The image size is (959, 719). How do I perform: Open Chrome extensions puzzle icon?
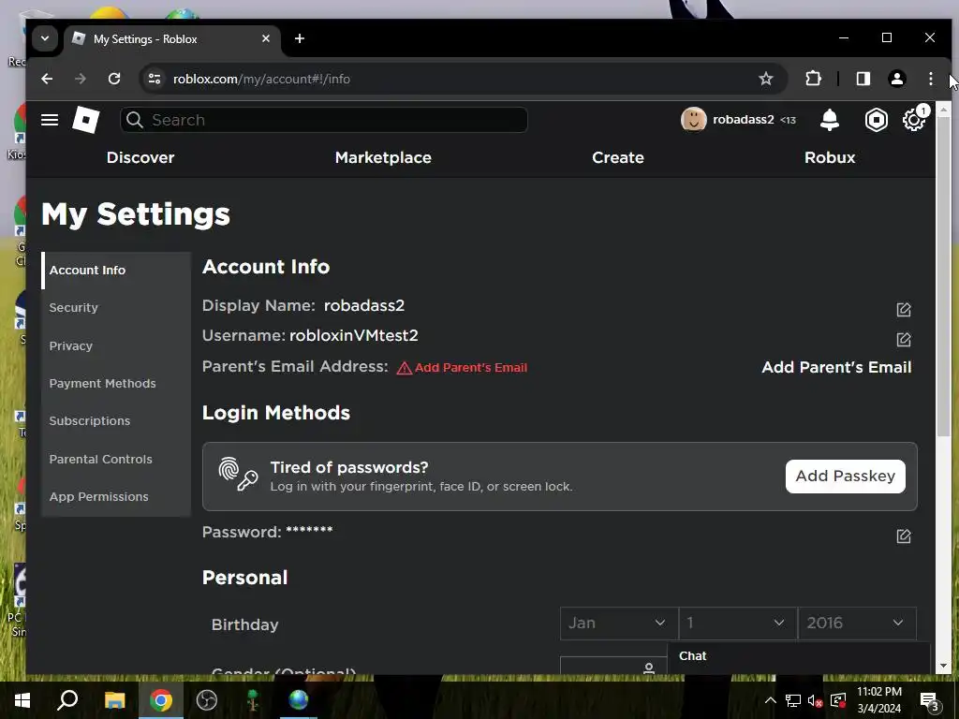813,79
